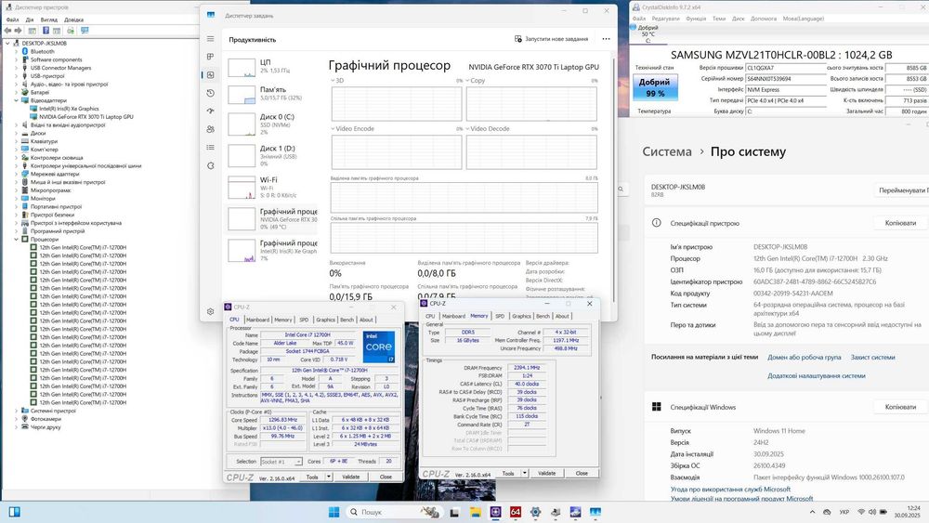Open Файл menu in Device Manager
The image size is (929, 523).
[x=12, y=20]
